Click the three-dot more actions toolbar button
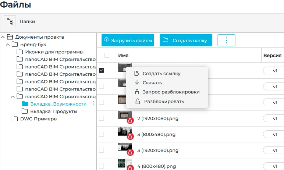Viewport: 284px width, 170px height. 226,40
